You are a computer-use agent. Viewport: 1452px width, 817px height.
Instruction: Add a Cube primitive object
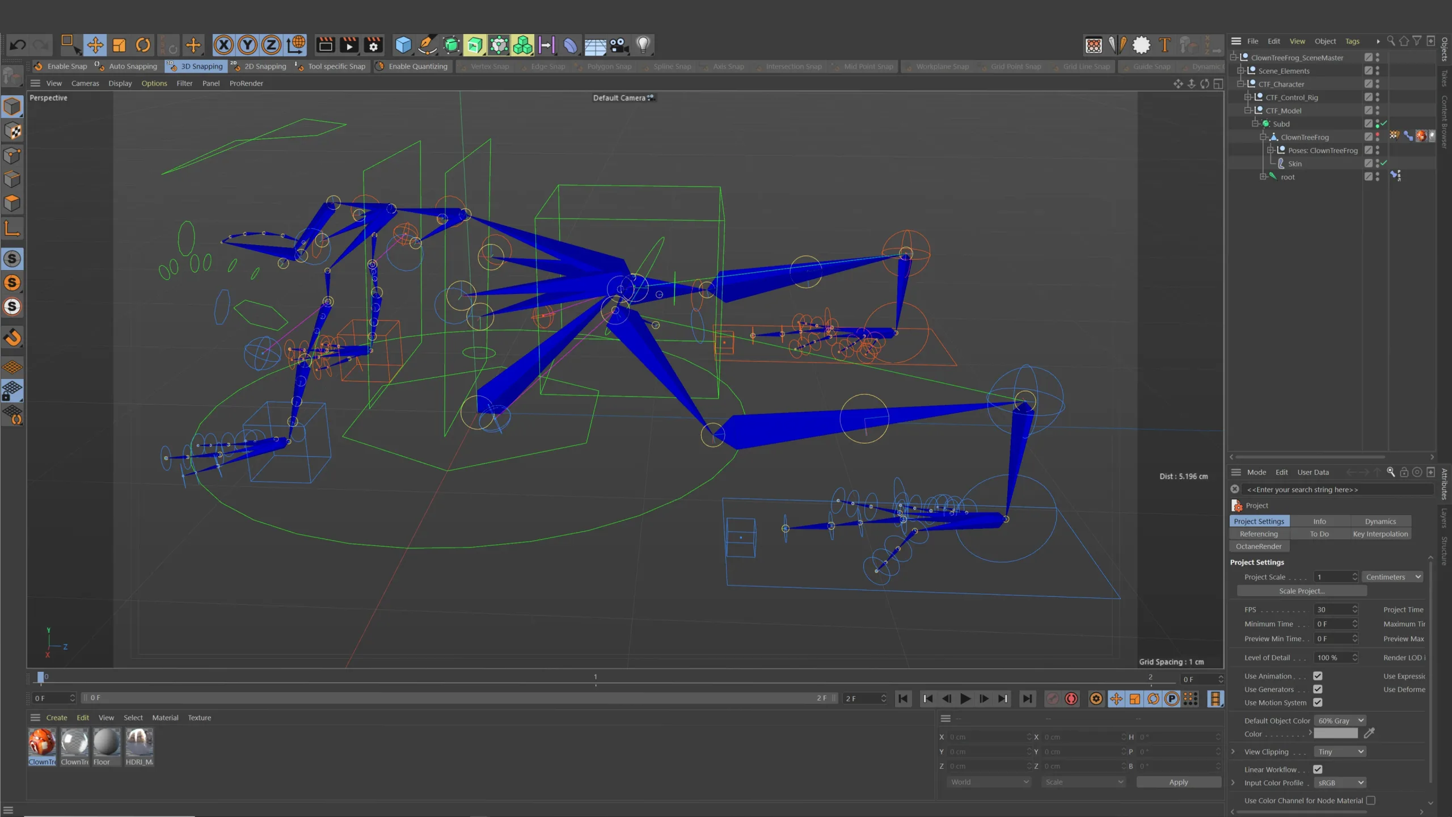coord(403,45)
